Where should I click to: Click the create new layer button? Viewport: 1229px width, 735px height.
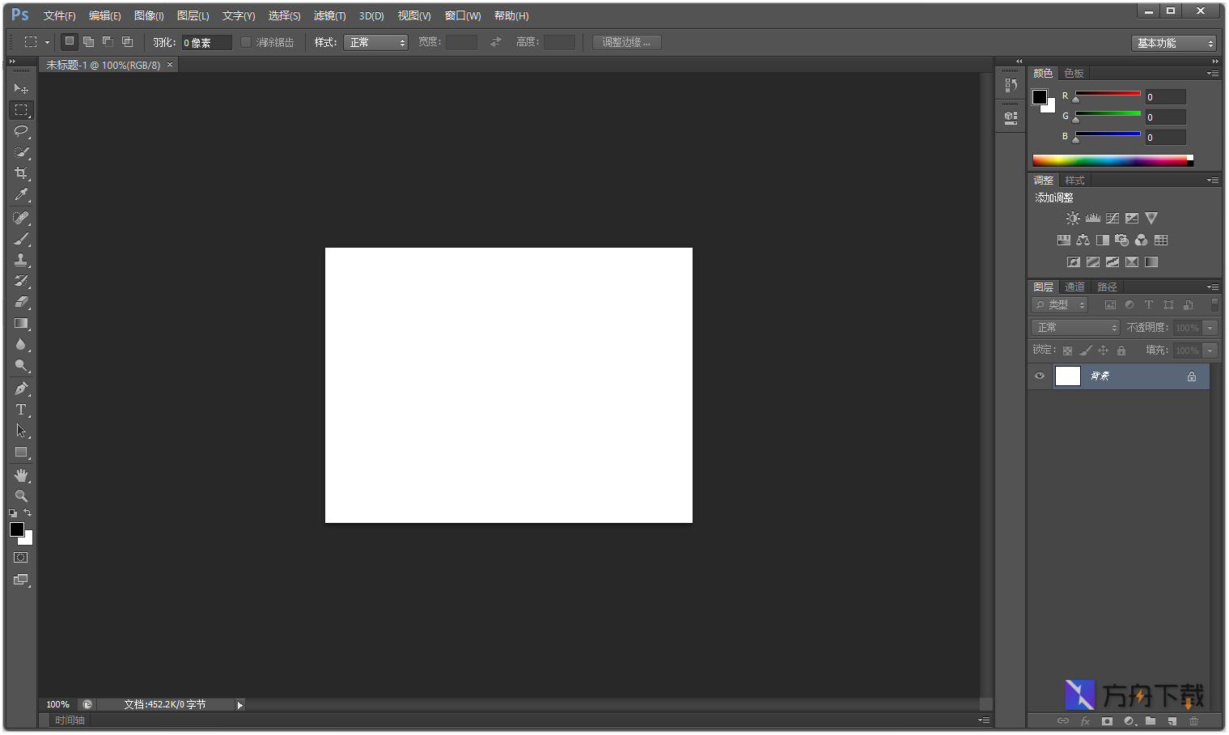click(1172, 720)
